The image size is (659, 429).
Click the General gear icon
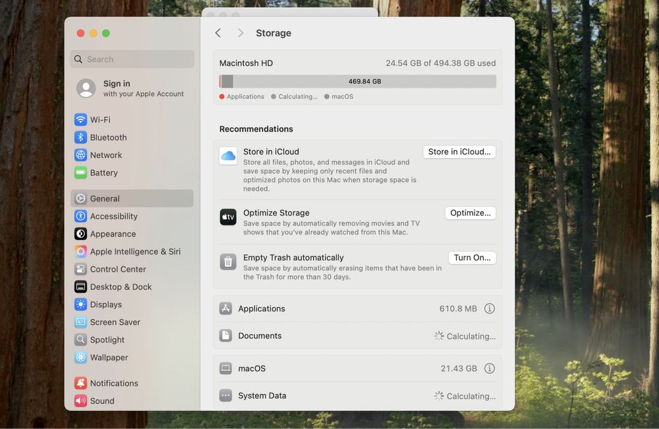80,198
